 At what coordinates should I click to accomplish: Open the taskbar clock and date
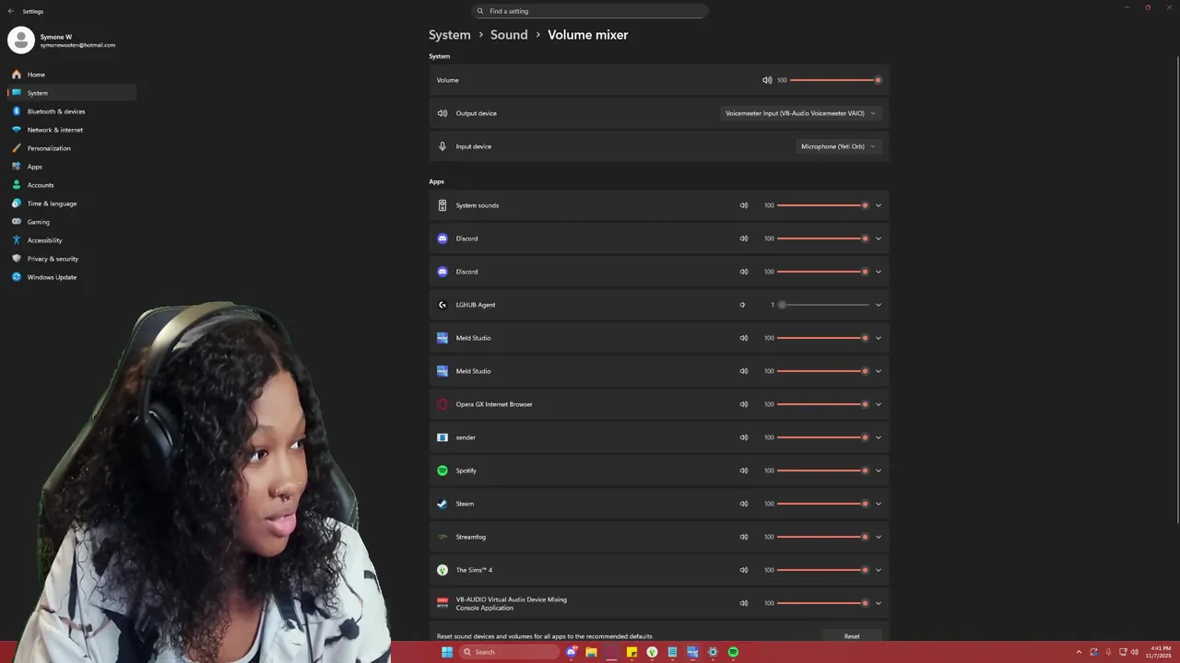(1159, 652)
